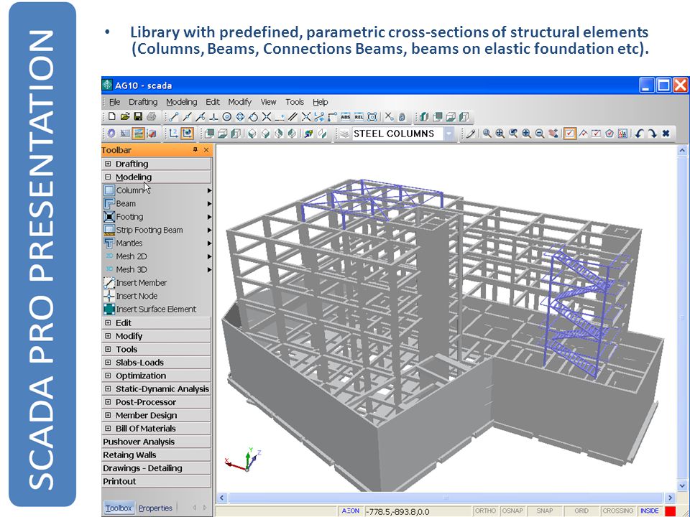
Task: Select the X intersection snap icon
Action: point(267,117)
